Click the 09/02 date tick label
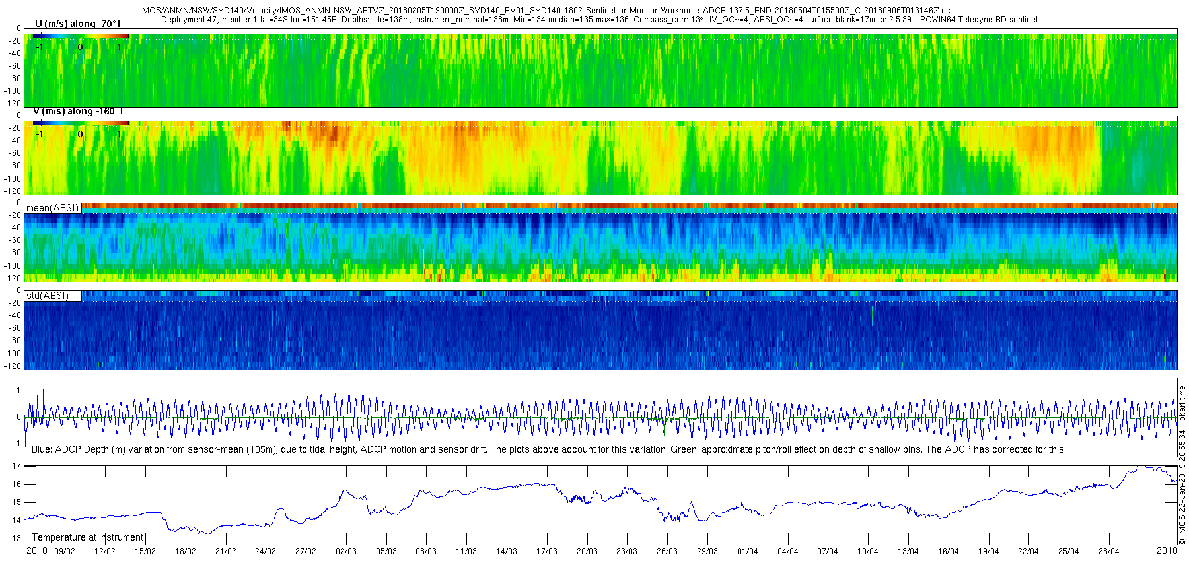 pyautogui.click(x=65, y=552)
